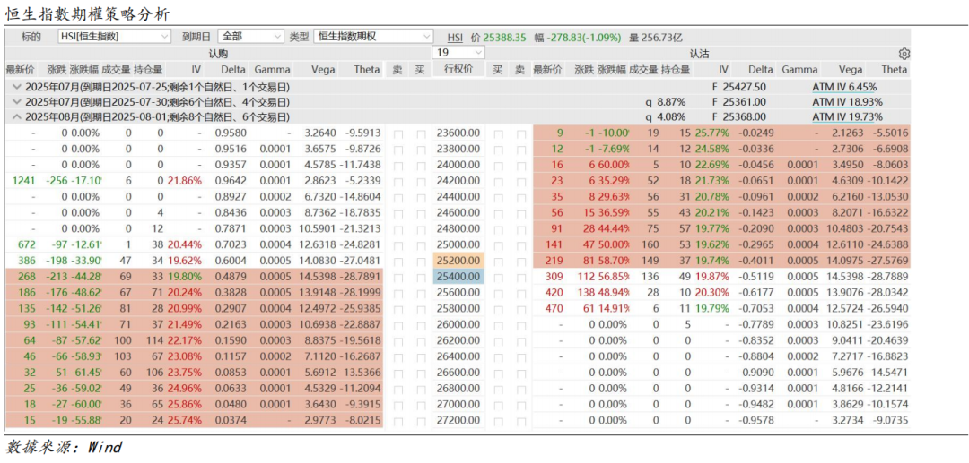Select the strike 27000.00 cell

point(458,405)
